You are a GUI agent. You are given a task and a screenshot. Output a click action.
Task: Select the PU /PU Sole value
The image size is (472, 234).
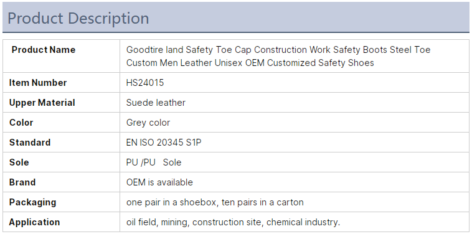click(x=154, y=162)
